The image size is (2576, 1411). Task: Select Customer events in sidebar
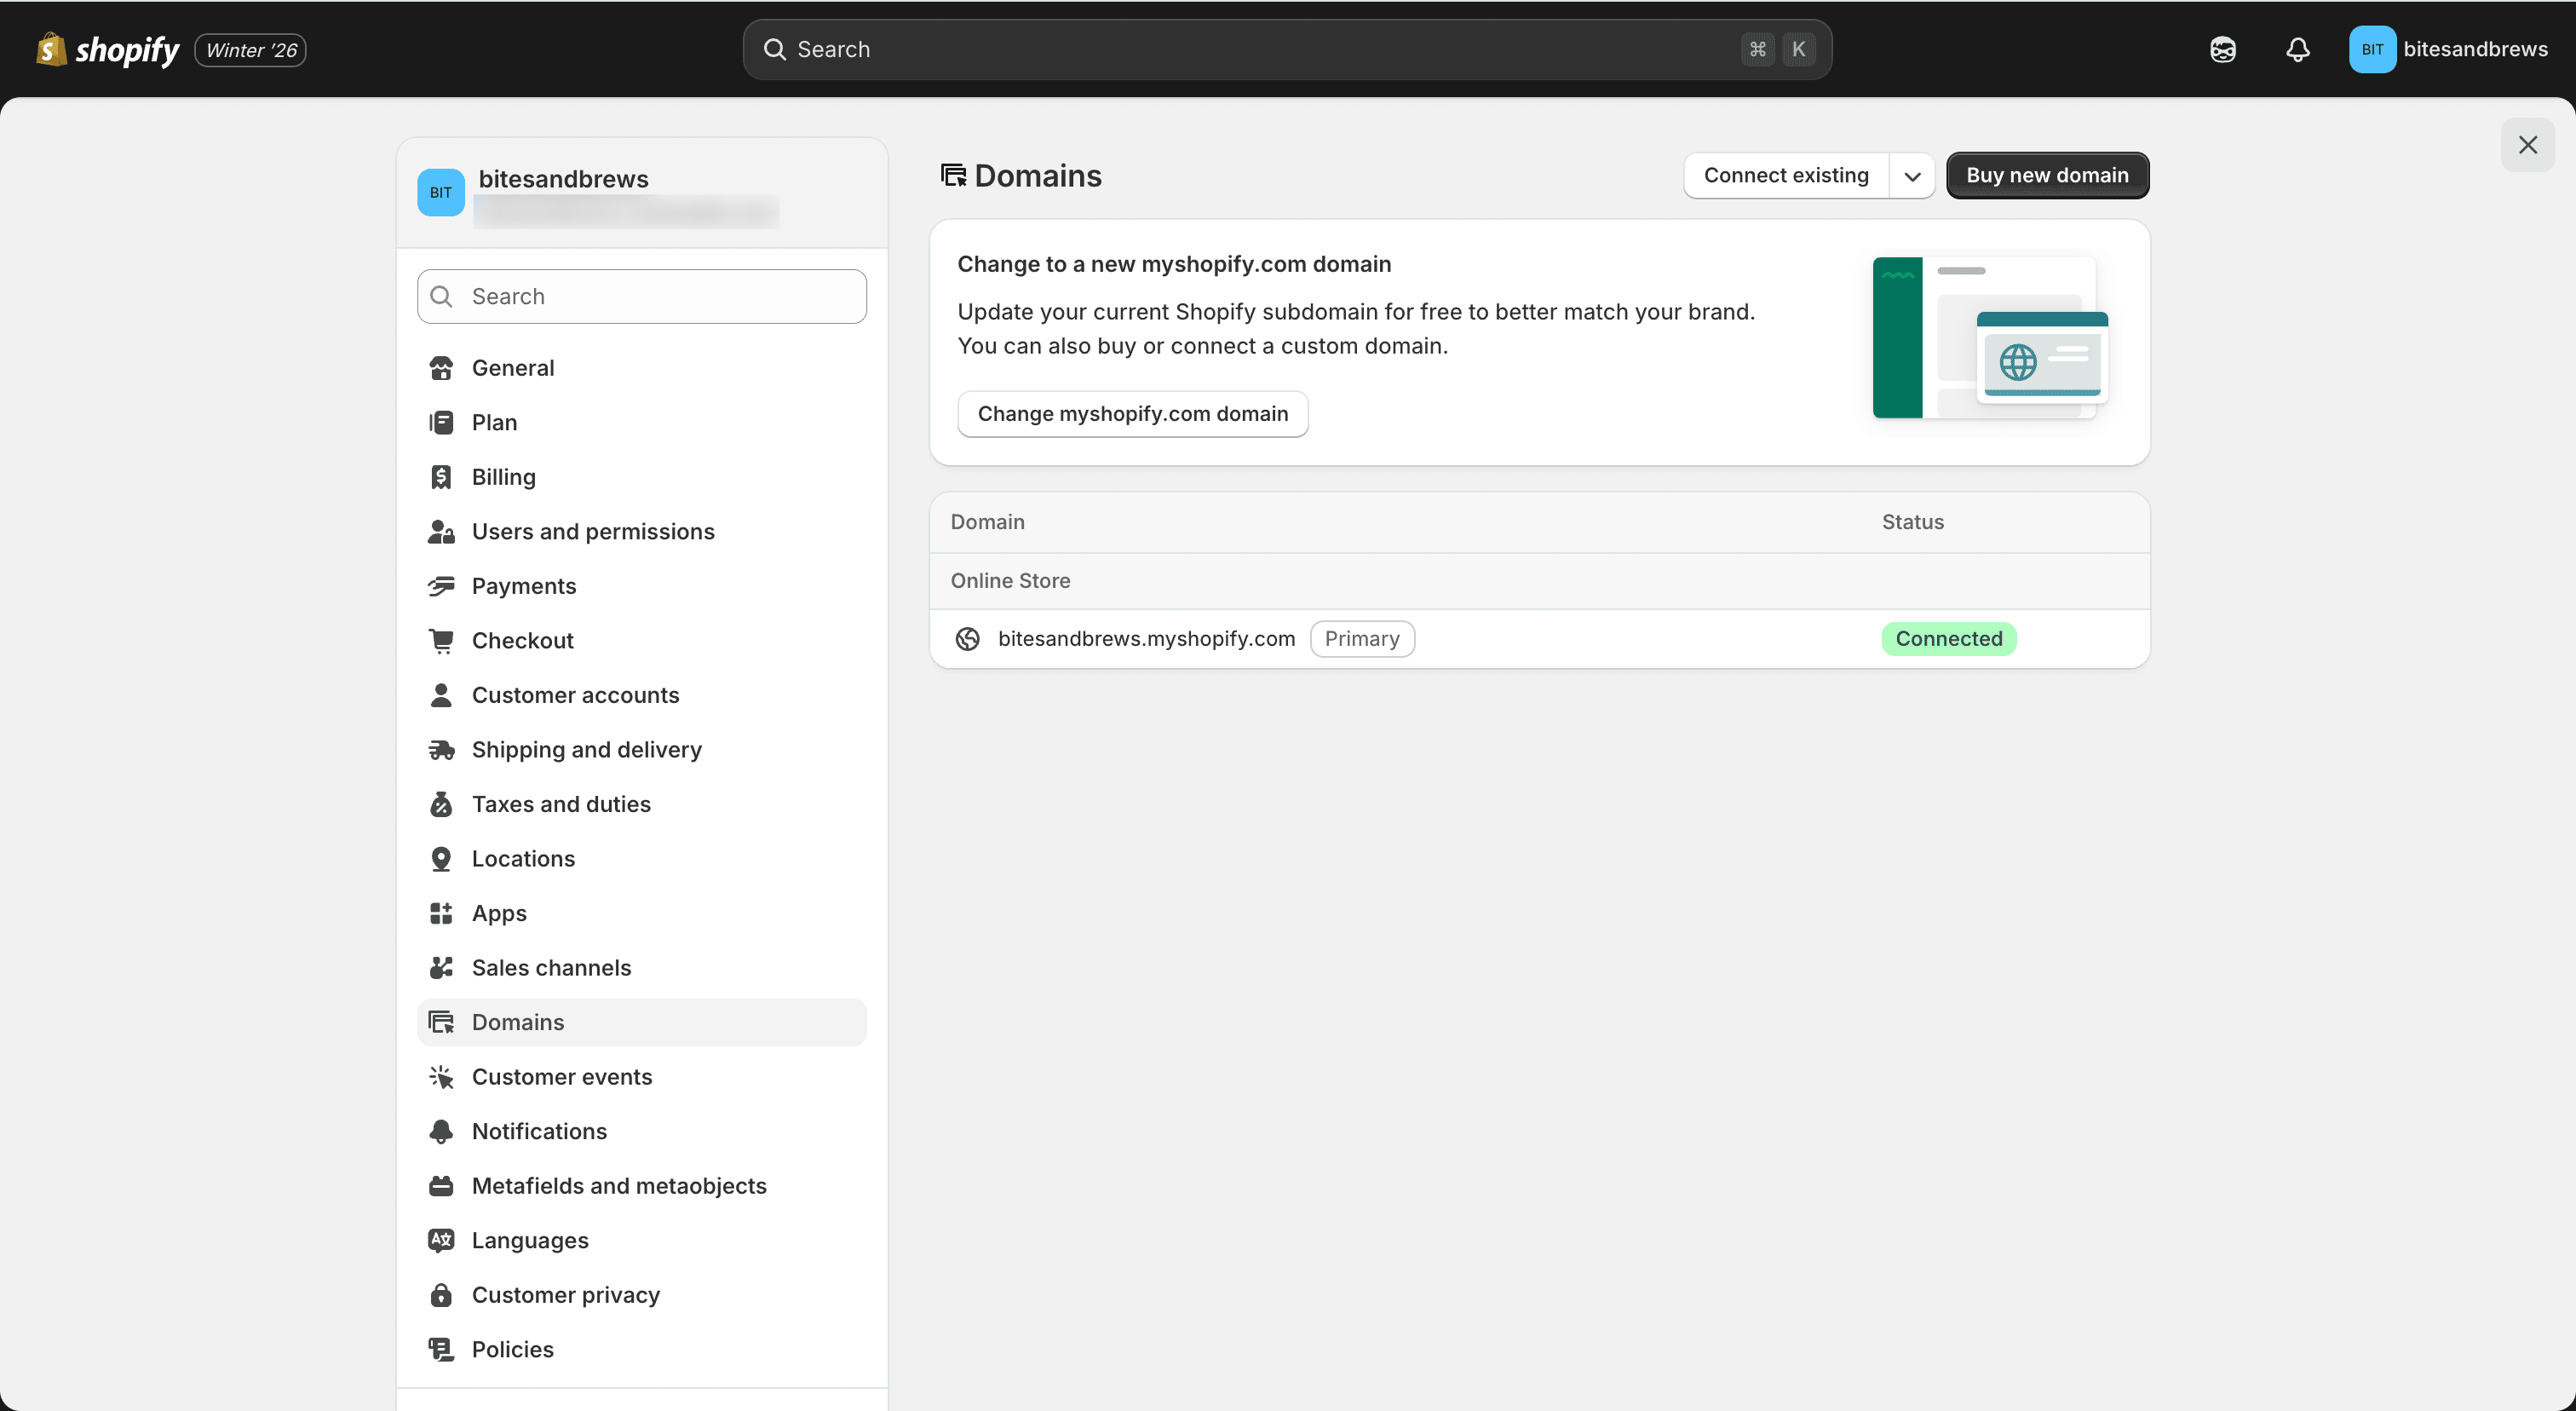[x=561, y=1077]
